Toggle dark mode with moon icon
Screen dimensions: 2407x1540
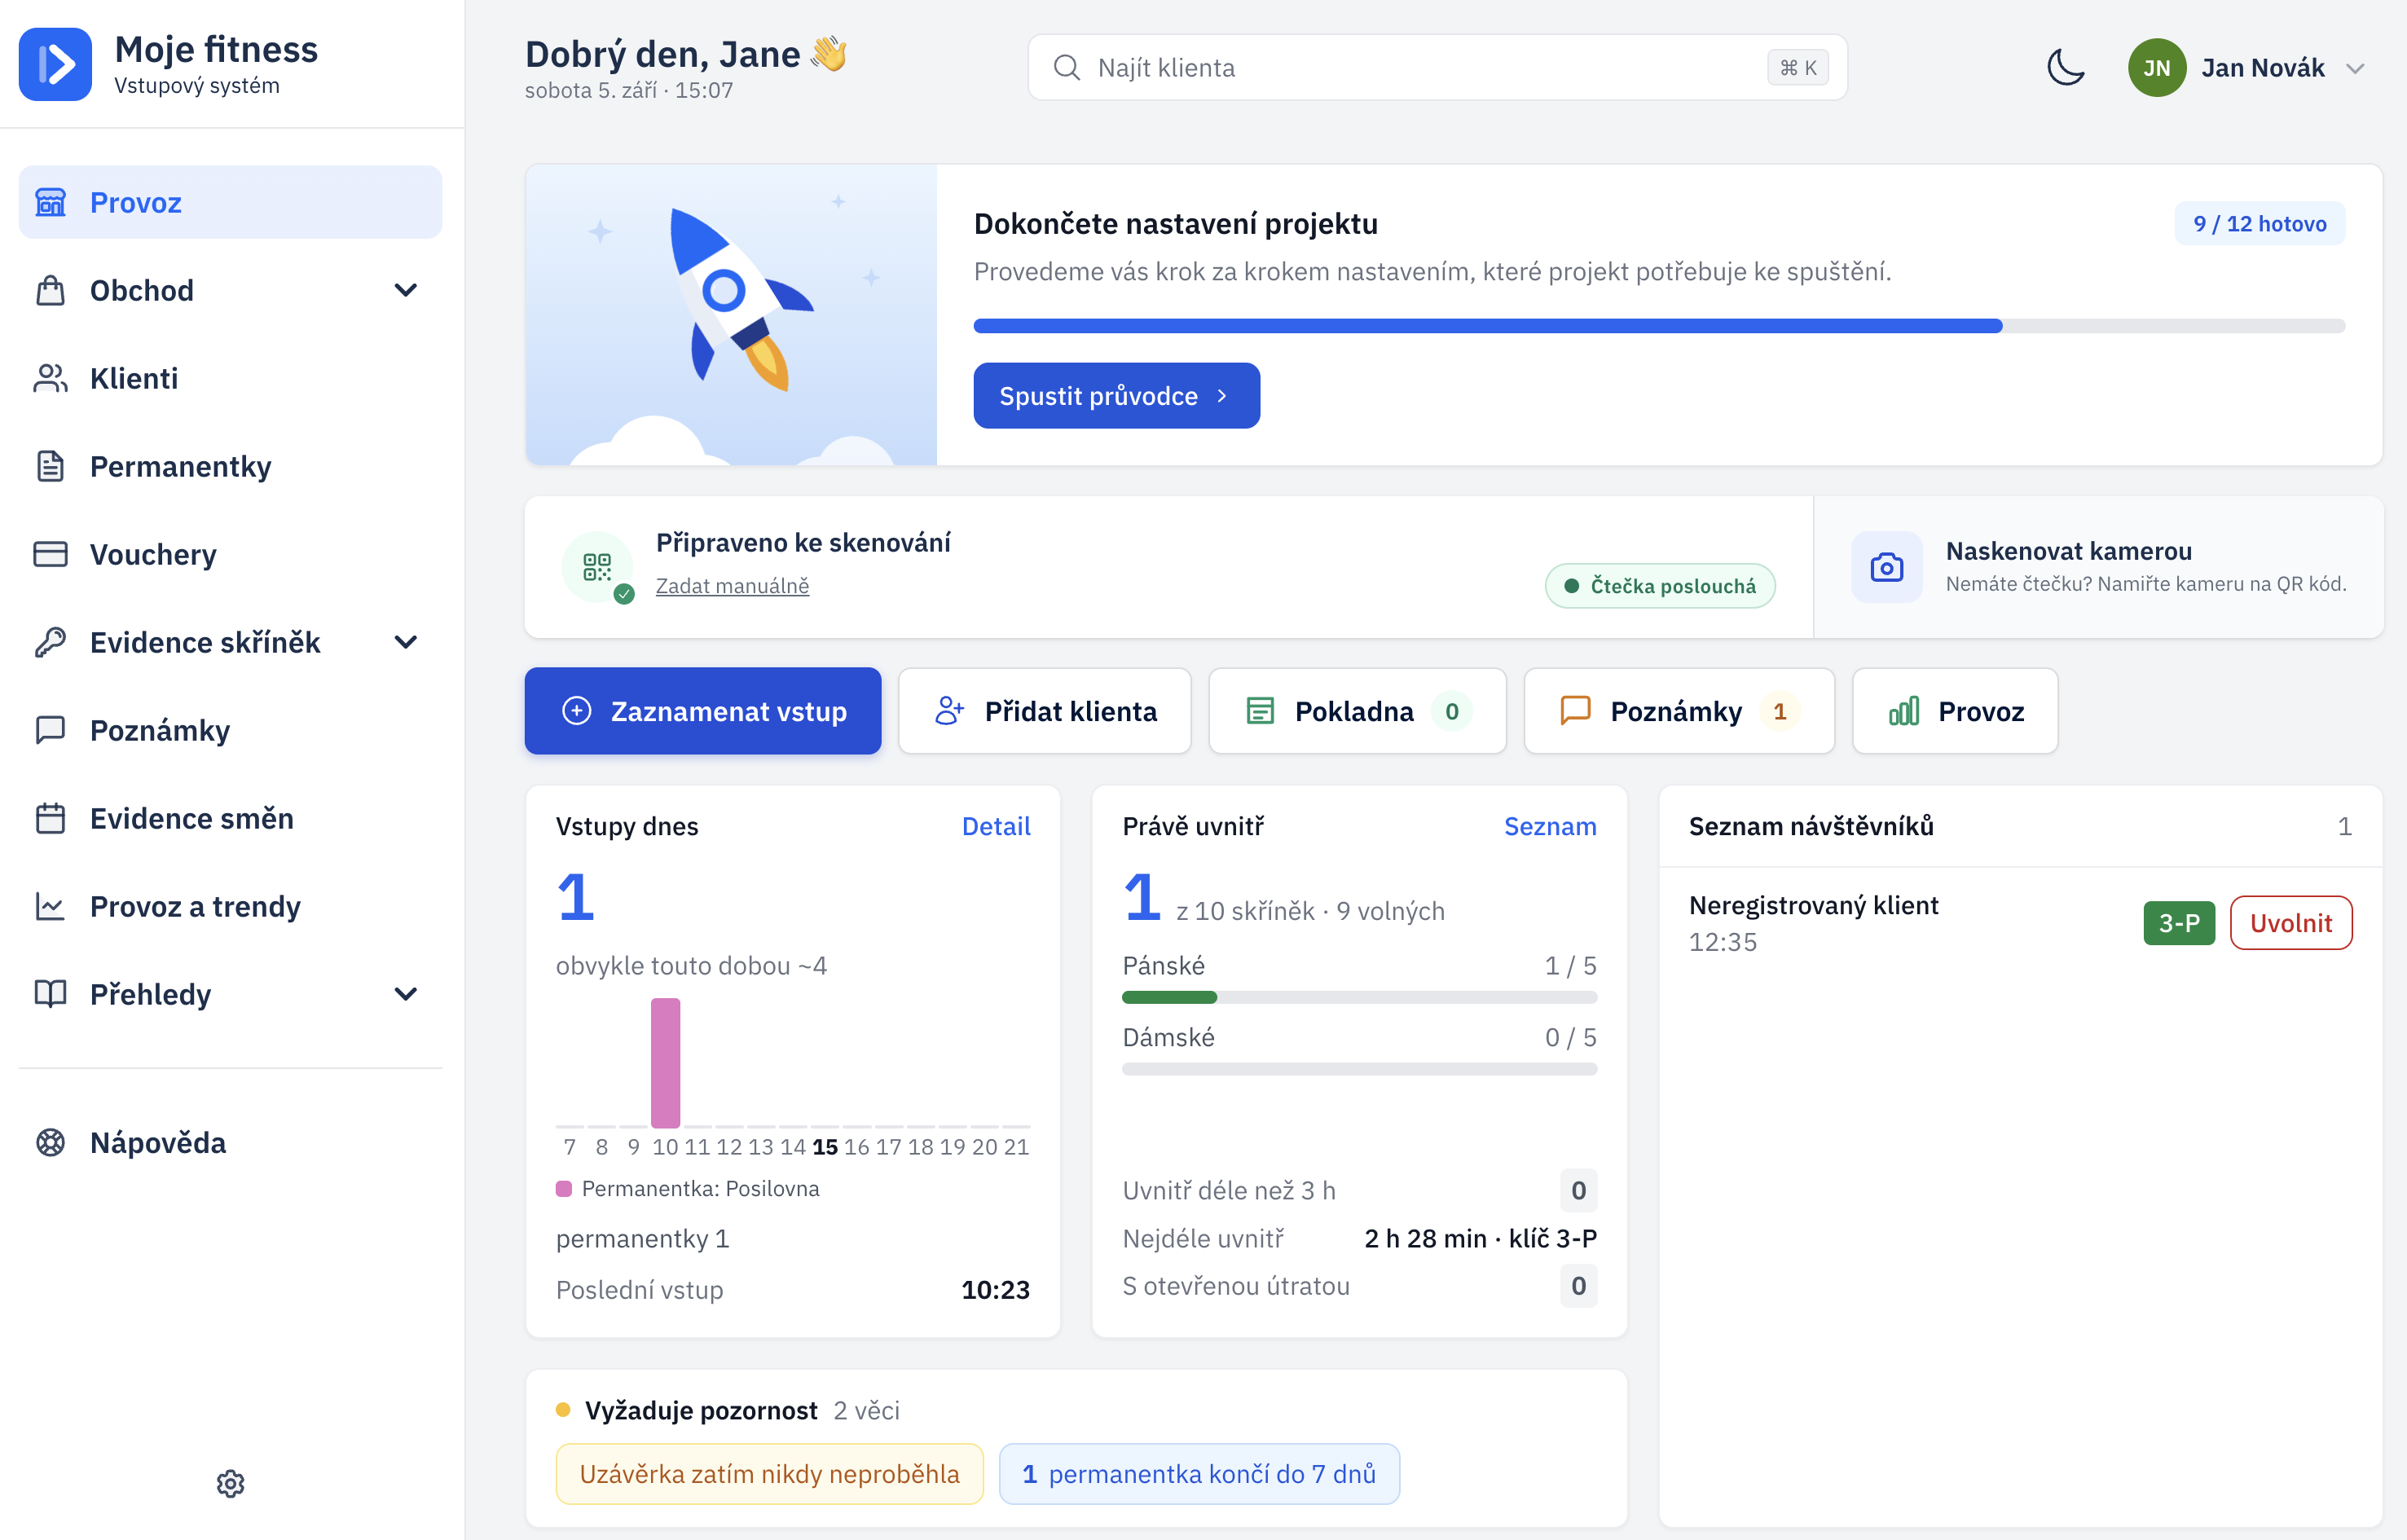tap(2065, 67)
